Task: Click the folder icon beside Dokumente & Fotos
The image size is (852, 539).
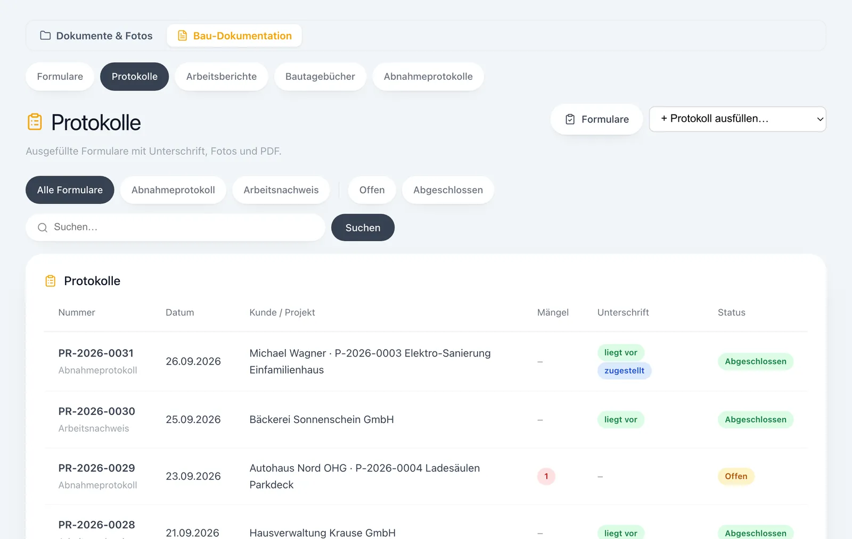Action: (x=45, y=36)
